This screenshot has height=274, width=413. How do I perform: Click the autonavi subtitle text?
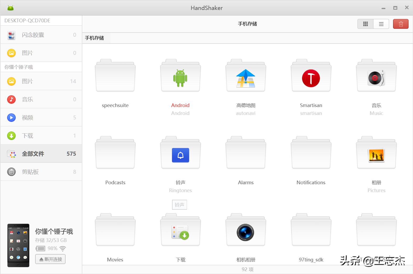click(246, 113)
